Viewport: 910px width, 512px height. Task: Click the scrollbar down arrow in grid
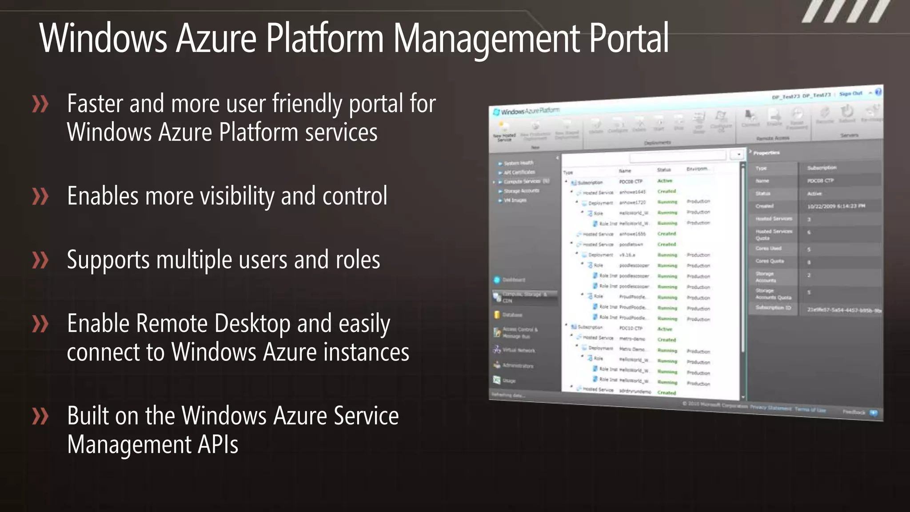[743, 397]
